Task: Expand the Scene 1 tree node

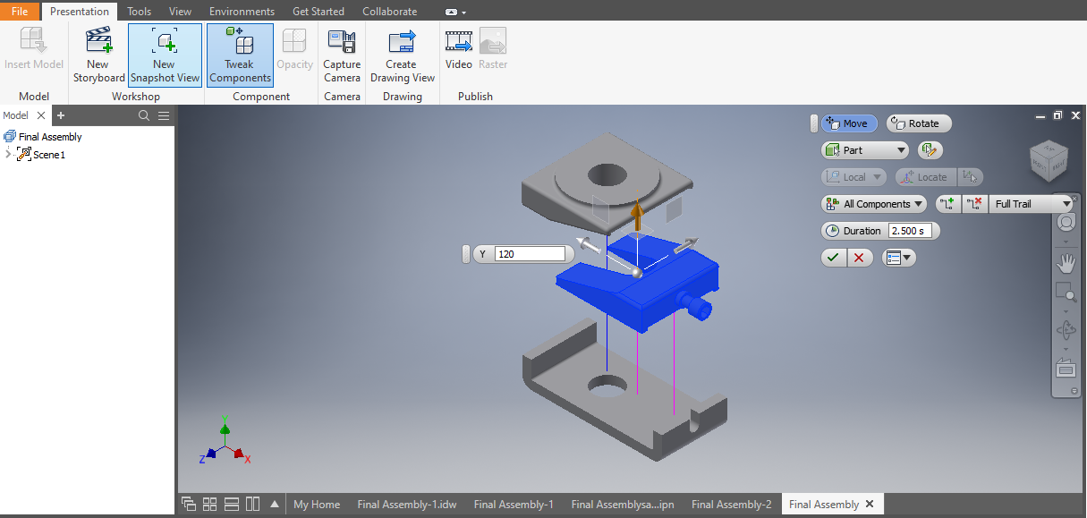Action: click(9, 154)
